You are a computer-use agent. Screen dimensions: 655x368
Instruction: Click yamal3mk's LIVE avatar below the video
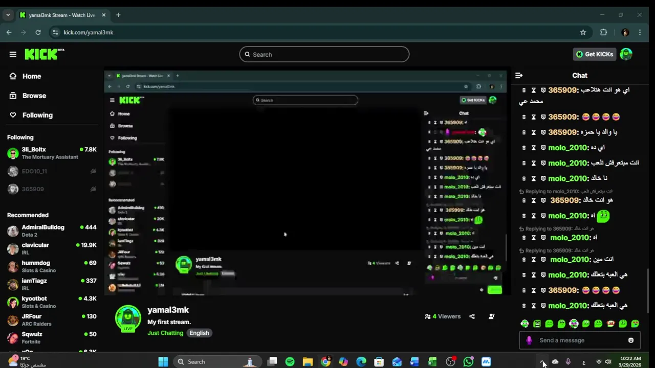pyautogui.click(x=128, y=319)
